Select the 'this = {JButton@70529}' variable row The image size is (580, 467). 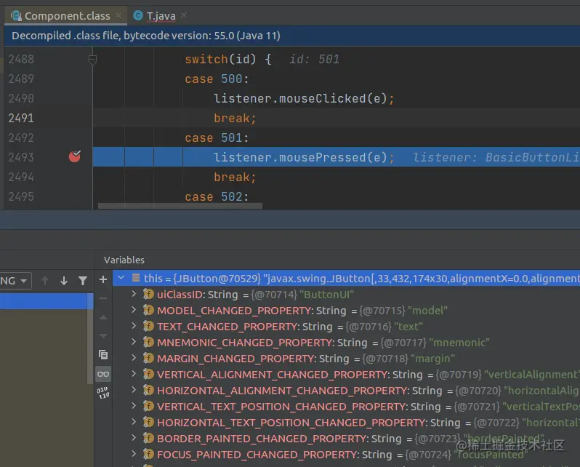point(346,278)
